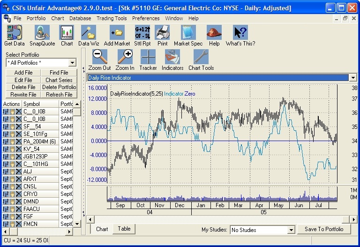This screenshot has height=247, width=360.
Task: Click the Delete Portfolio button
Action: coord(59,87)
